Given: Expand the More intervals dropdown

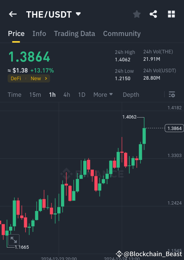Looking at the screenshot, I should click(x=103, y=94).
